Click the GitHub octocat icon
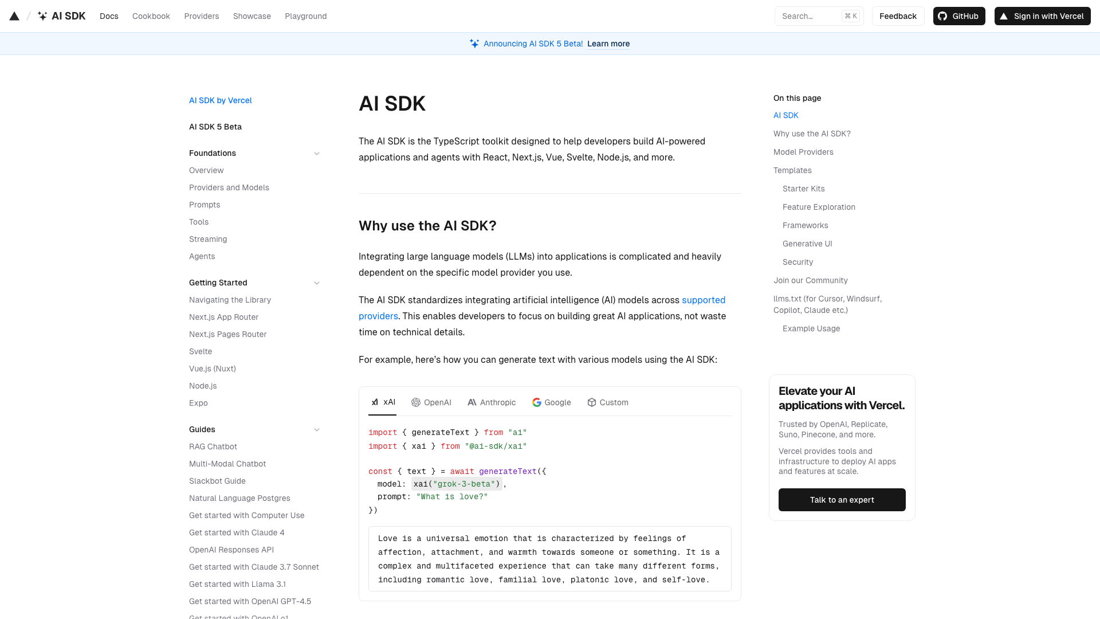The image size is (1100, 619). coord(942,16)
